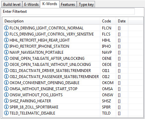Sort by the Date column header

pos(122,21)
